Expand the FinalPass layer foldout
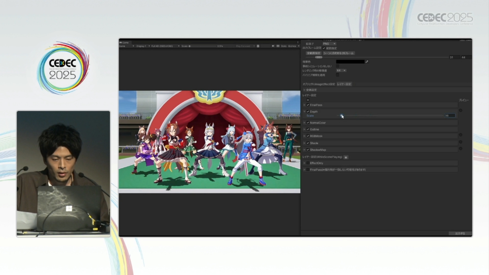 [304, 105]
